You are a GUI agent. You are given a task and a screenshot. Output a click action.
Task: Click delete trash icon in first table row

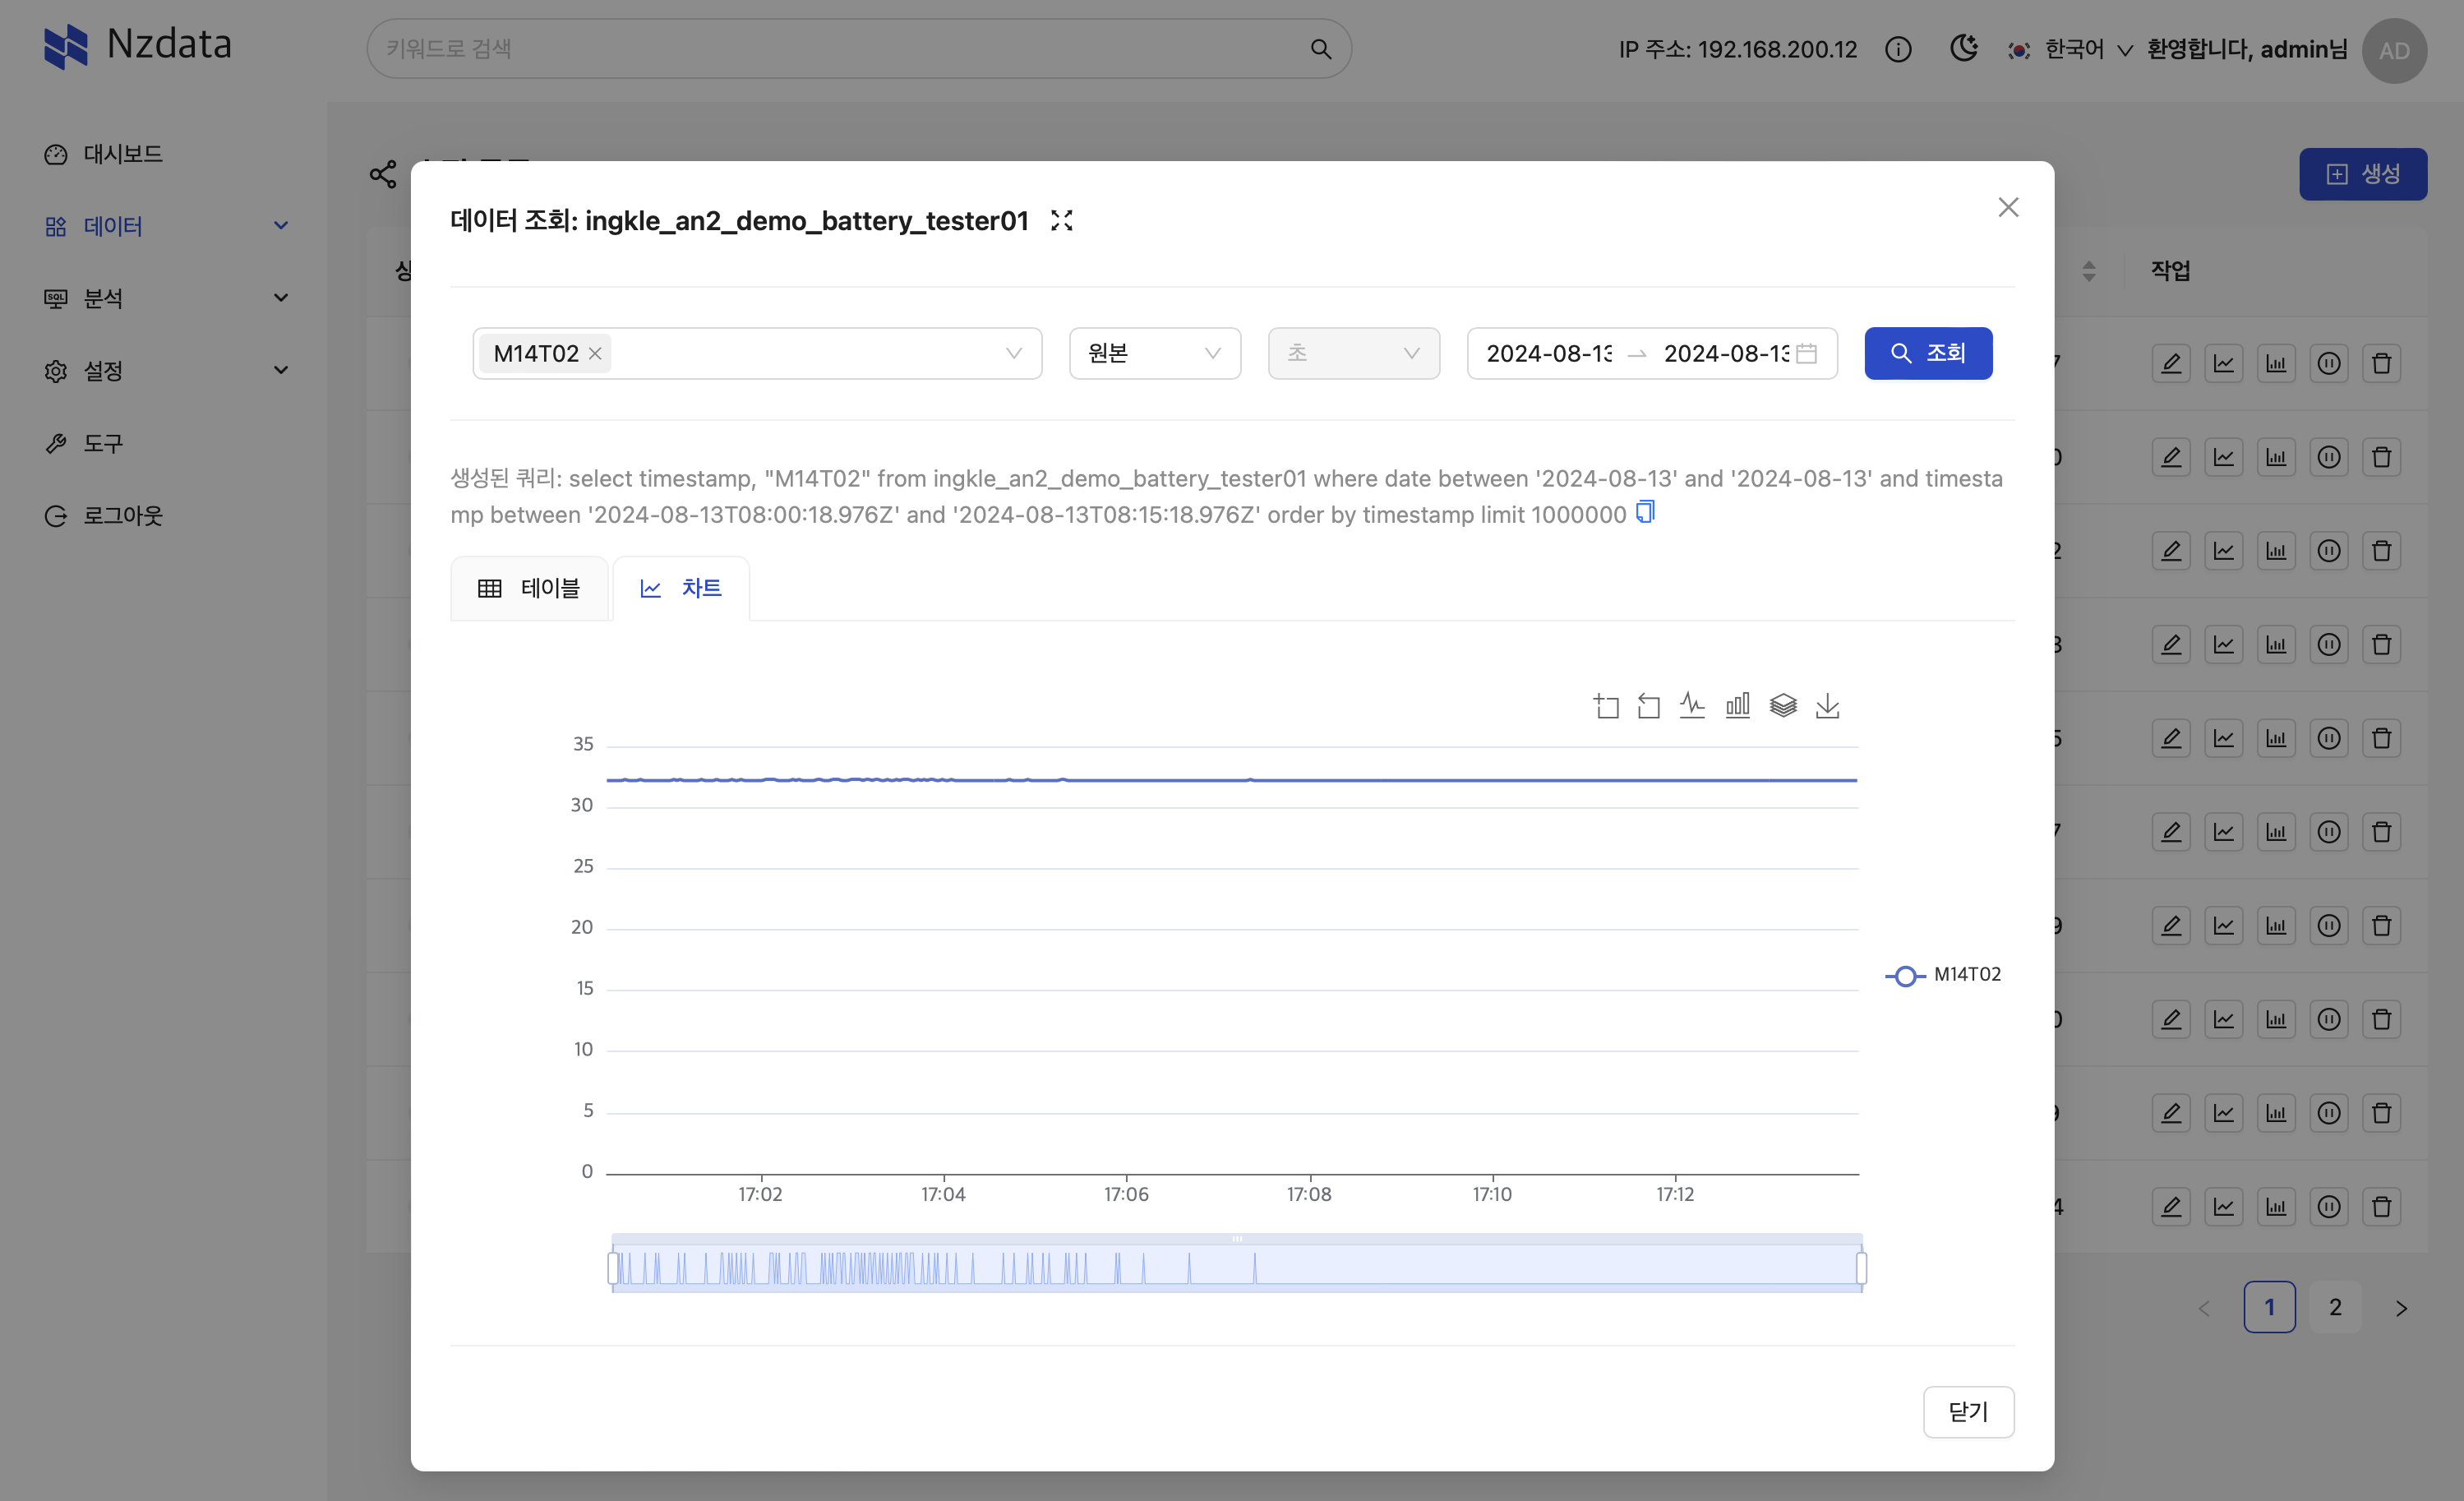pos(2382,363)
